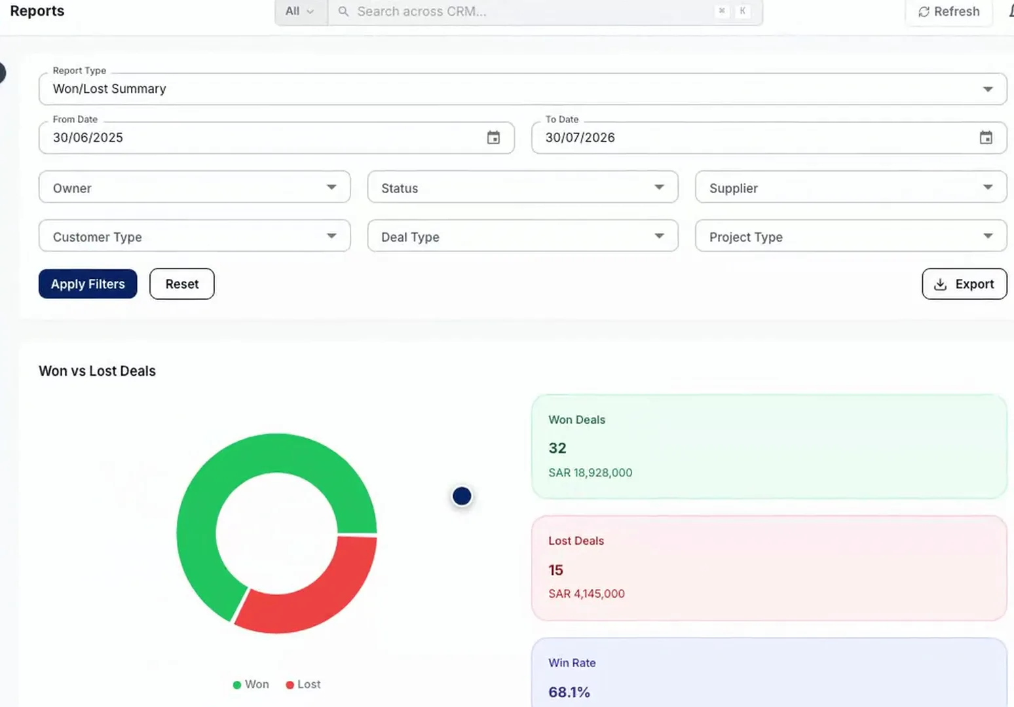Open the Owner filter dropdown
Image resolution: width=1014 pixels, height=707 pixels.
(x=195, y=188)
